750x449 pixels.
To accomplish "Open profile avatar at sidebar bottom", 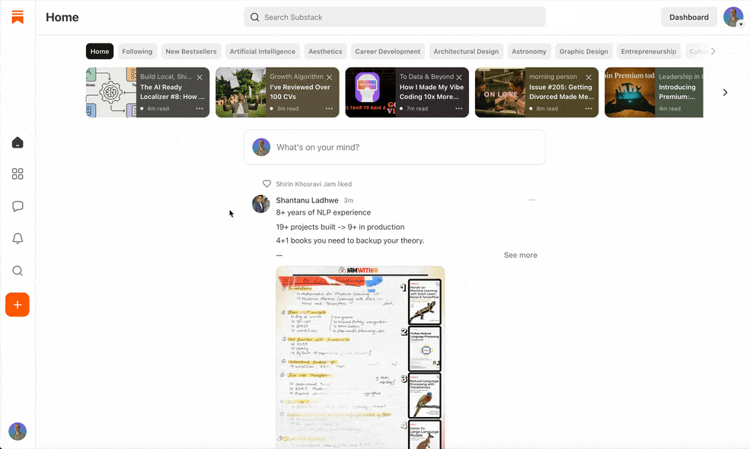I will (x=18, y=431).
